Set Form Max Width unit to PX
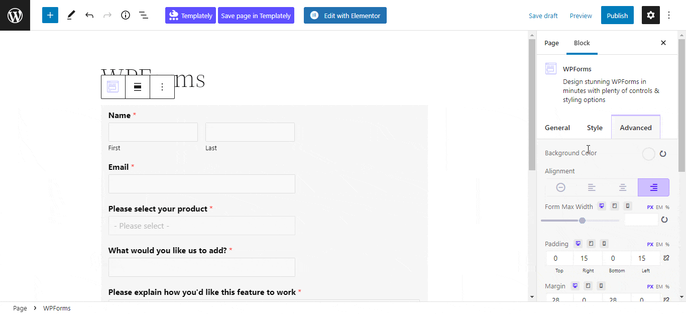Viewport: 686px width, 314px height. (x=650, y=207)
